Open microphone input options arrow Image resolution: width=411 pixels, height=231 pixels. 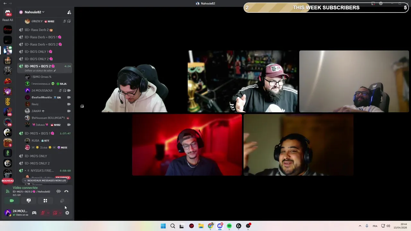tap(48, 213)
